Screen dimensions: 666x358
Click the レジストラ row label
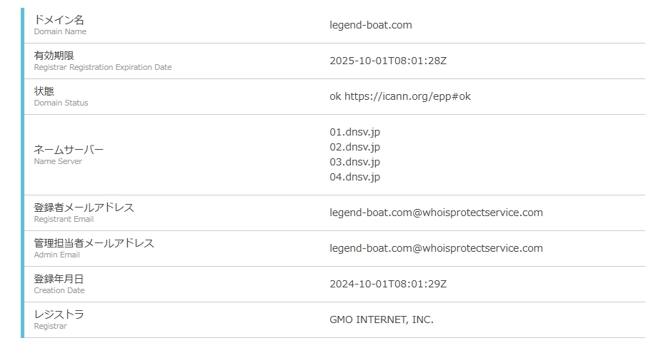click(x=59, y=314)
